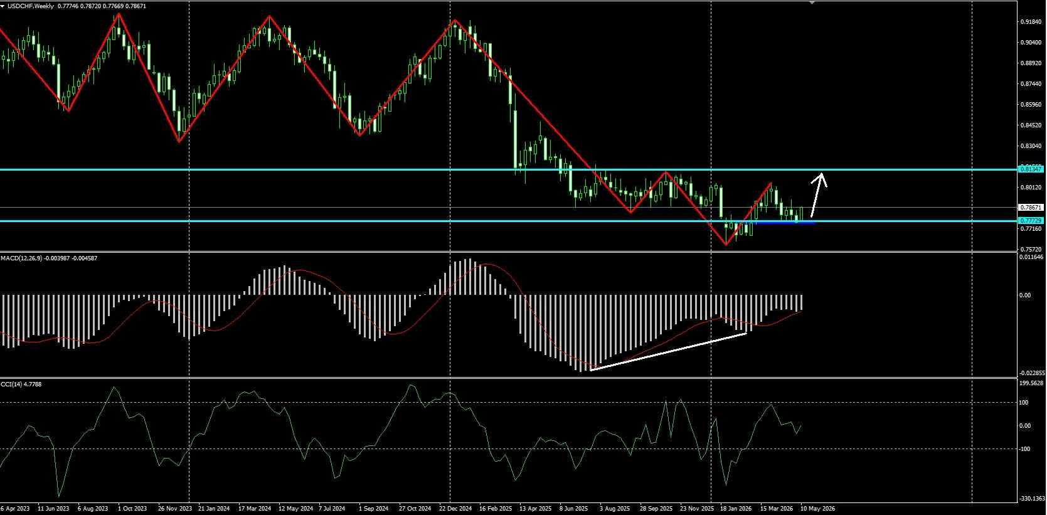Image resolution: width=1047 pixels, height=515 pixels.
Task: Click the 0.83040 price axis label
Action: [x=1031, y=146]
